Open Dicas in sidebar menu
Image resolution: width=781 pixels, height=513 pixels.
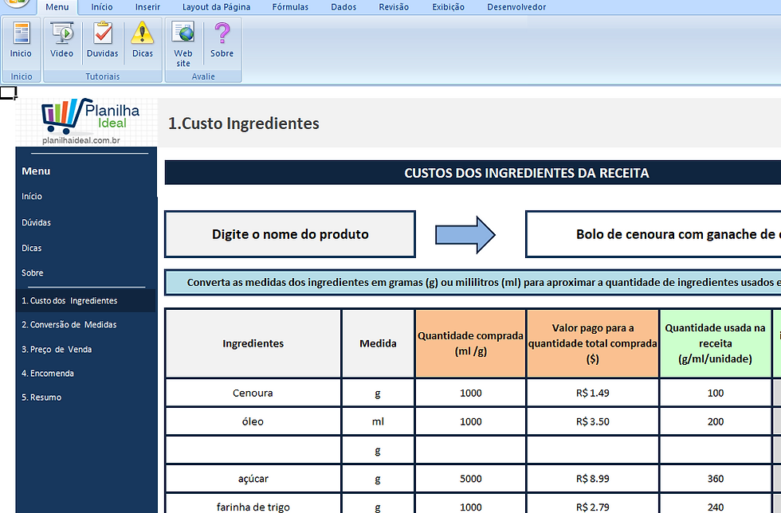pos(32,248)
